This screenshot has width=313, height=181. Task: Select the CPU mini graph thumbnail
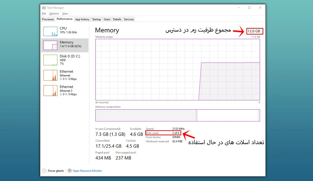(x=50, y=31)
